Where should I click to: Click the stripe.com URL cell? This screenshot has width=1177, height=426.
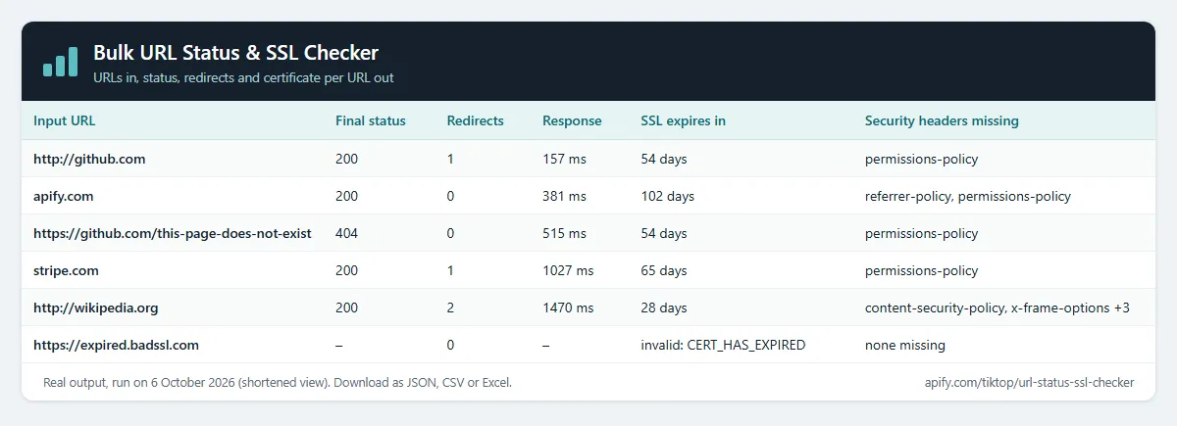point(66,270)
